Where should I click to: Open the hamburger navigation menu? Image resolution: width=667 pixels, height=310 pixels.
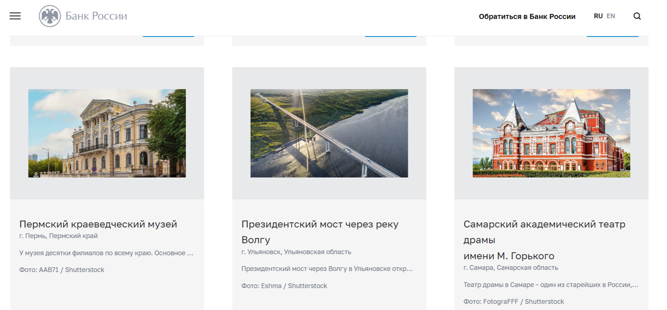[15, 16]
